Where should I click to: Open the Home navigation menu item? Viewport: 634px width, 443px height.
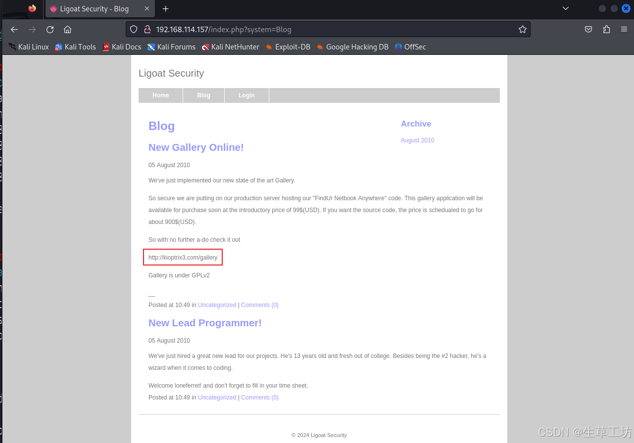coord(161,95)
